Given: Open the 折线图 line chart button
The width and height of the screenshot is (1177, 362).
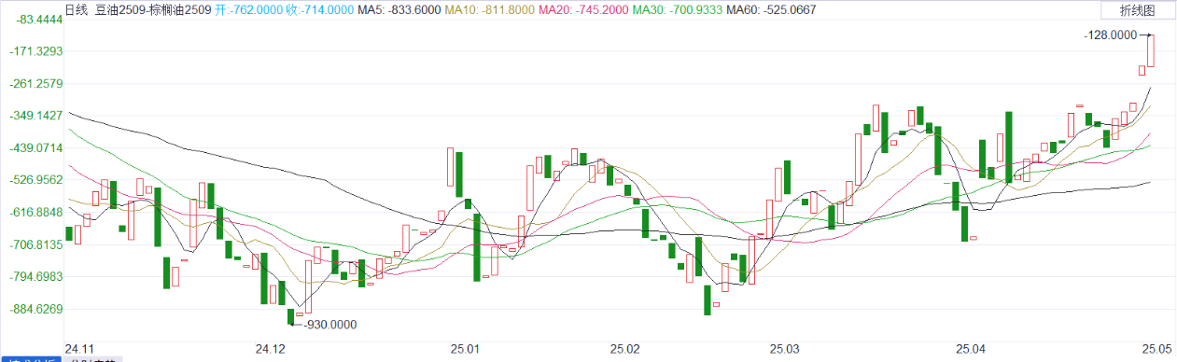Looking at the screenshot, I should coord(1136,10).
